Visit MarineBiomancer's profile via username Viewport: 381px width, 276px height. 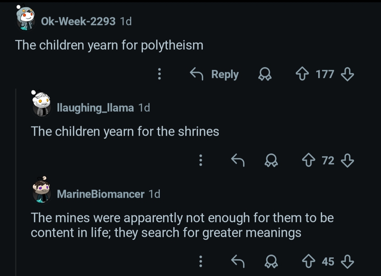tap(101, 194)
